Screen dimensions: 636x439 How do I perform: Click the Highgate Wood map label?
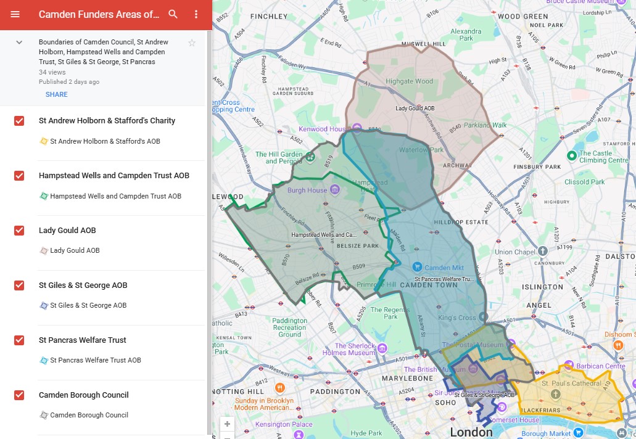pyautogui.click(x=409, y=81)
